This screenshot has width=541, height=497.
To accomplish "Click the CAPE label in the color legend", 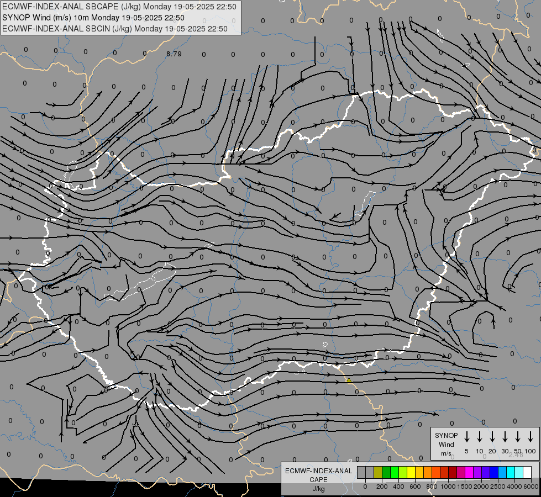I will click(318, 480).
